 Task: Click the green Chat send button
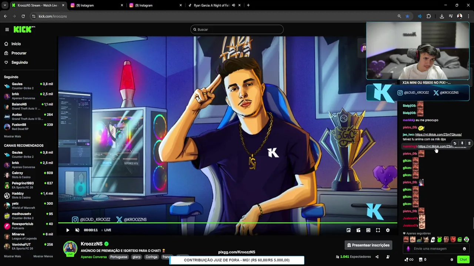tap(463, 260)
